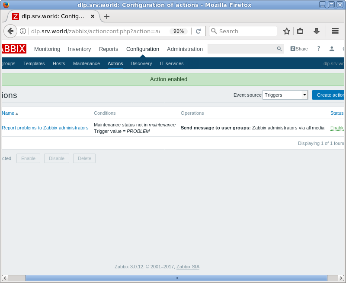
Task: Click the Delete button below the table
Action: pyautogui.click(x=84, y=158)
